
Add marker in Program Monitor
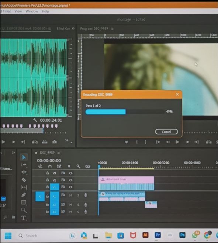127,142
